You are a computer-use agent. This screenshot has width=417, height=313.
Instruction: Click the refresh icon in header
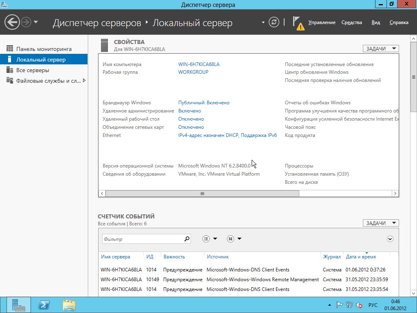(x=274, y=22)
